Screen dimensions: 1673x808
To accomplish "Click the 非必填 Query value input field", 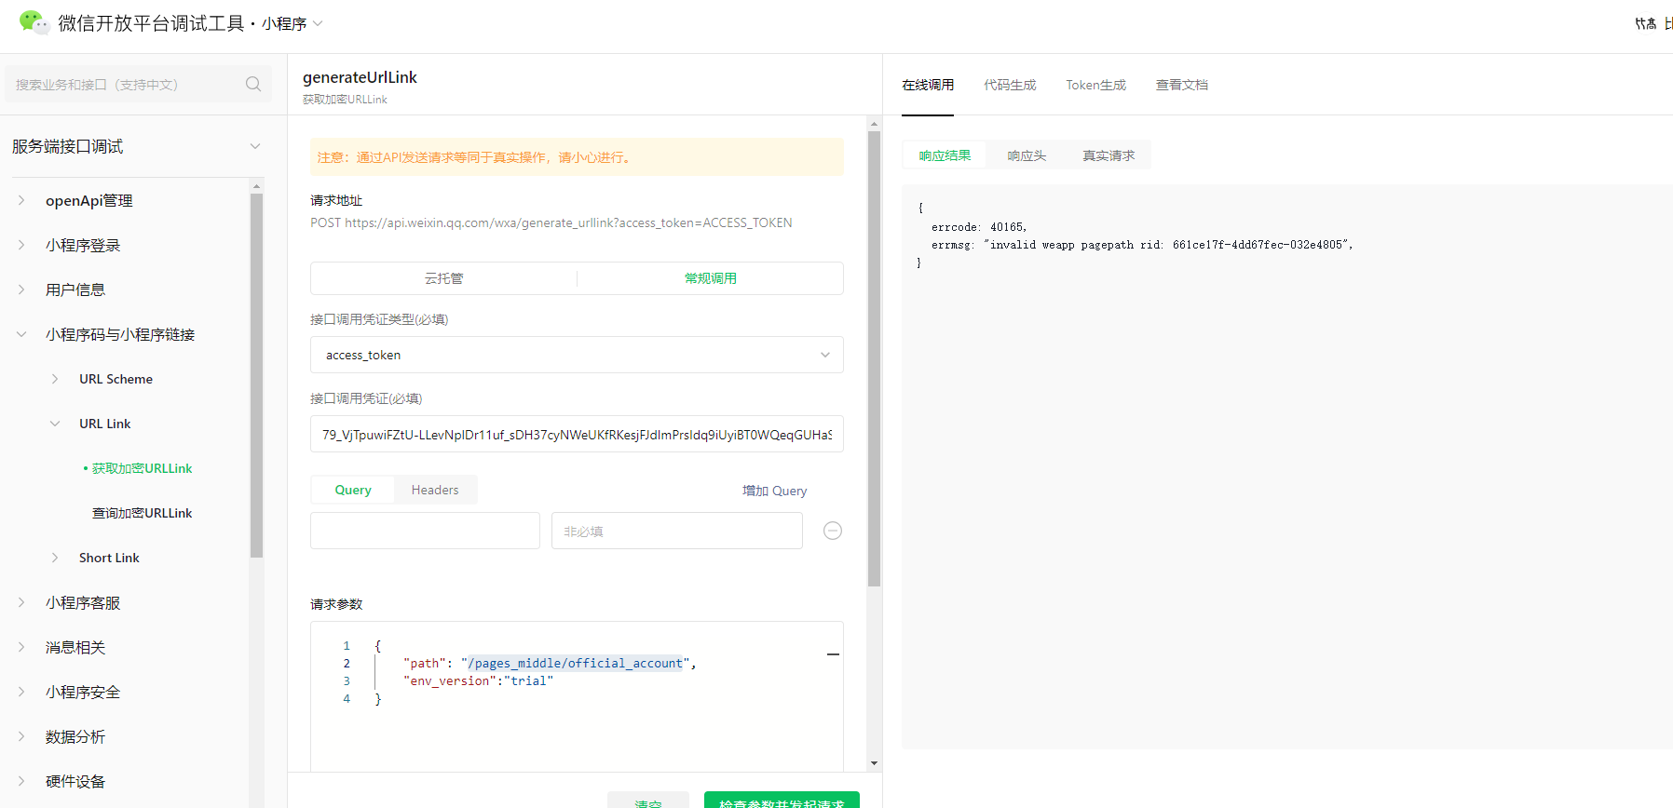I will pos(677,531).
